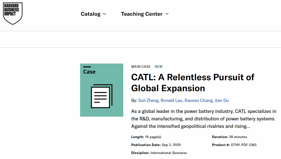This screenshot has height=159, width=281.
Task: Open author Ronald Lau's link
Action: point(171,100)
